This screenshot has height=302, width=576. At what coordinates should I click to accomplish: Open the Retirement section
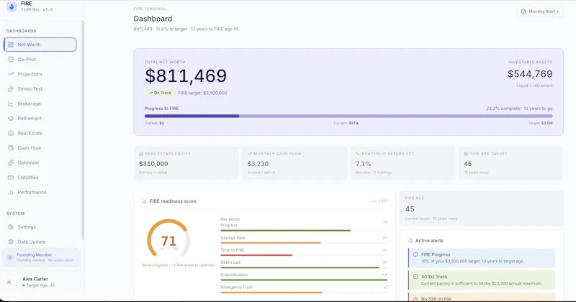click(x=40, y=119)
